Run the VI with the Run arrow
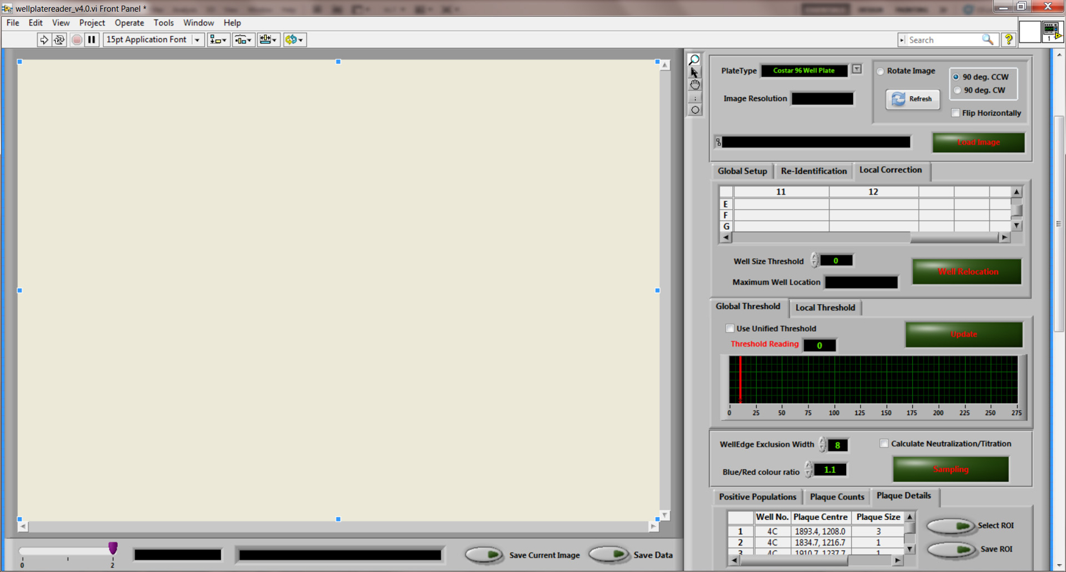Image resolution: width=1066 pixels, height=572 pixels. coord(43,40)
